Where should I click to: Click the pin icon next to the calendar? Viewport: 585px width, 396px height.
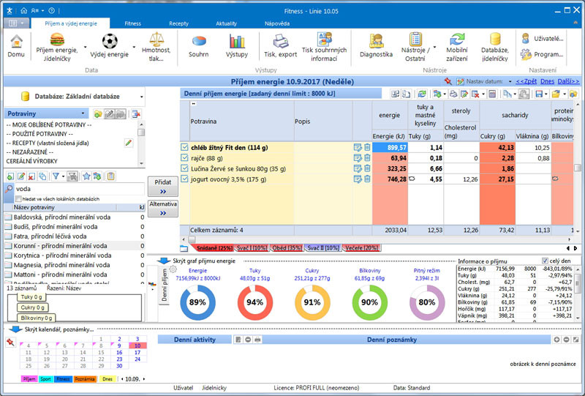10,341
